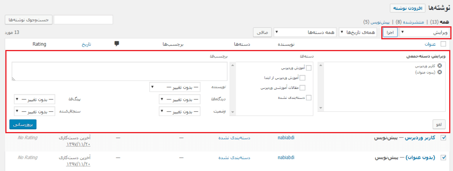Focus the posts search input field

83,20
